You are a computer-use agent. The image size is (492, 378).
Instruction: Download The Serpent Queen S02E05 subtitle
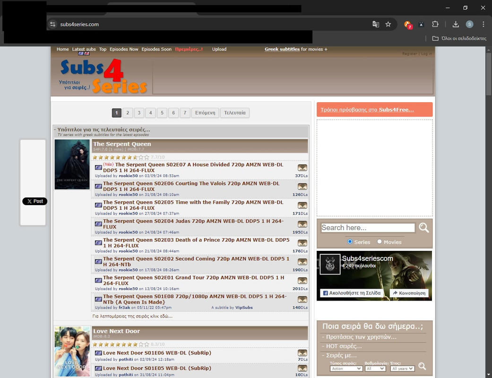pos(302,206)
